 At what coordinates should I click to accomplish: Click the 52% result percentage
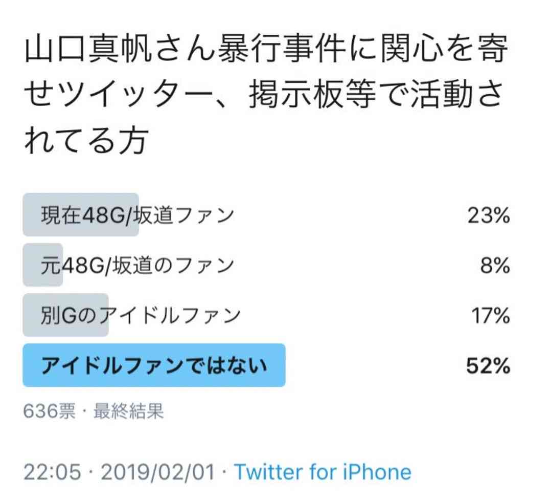click(x=488, y=365)
